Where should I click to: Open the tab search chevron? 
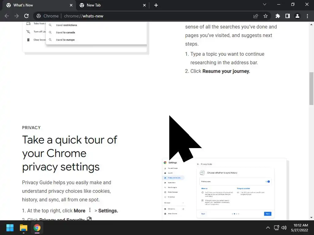coord(265,4)
